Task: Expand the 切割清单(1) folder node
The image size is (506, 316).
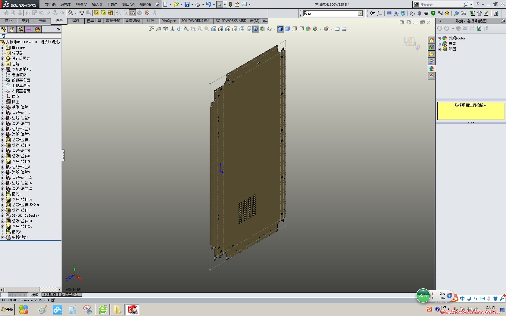Action: [3, 69]
